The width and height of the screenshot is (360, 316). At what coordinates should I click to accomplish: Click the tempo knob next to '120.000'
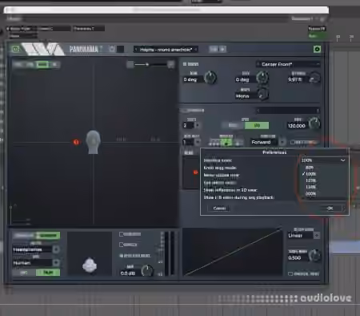314,124
